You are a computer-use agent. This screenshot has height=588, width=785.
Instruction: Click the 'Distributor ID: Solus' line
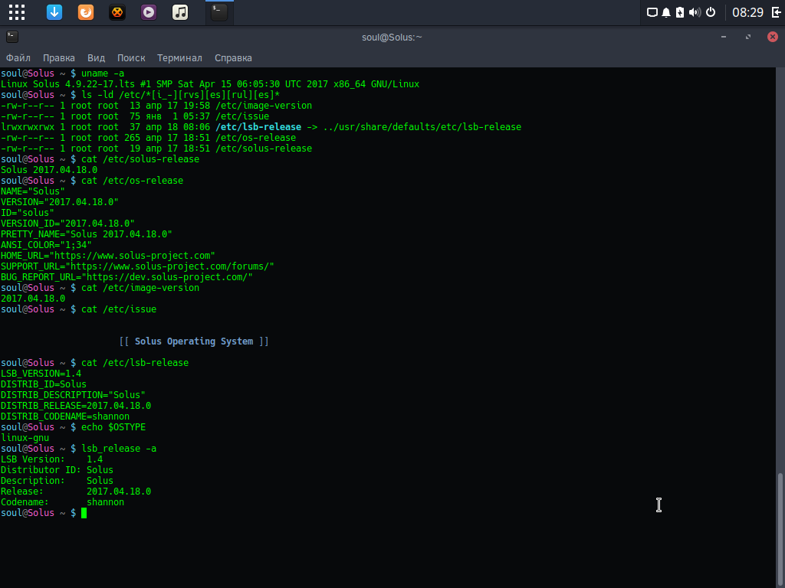[x=57, y=470]
